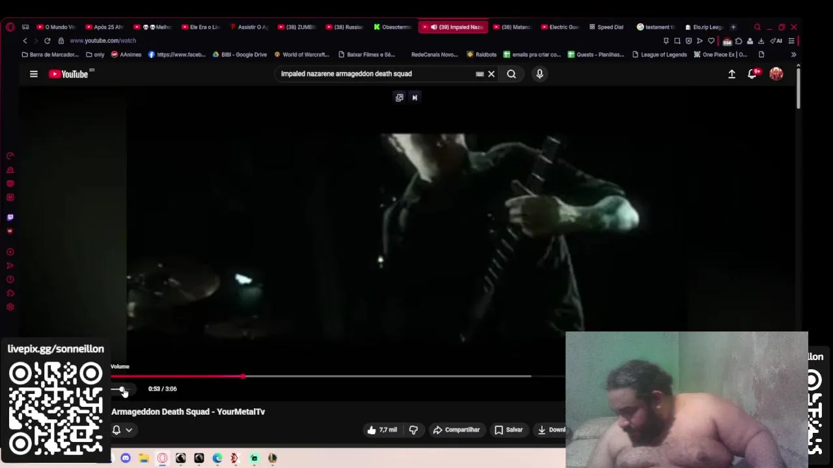Viewport: 833px width, 468px height.
Task: Open the search box on-screen keyboard icon
Action: point(480,74)
